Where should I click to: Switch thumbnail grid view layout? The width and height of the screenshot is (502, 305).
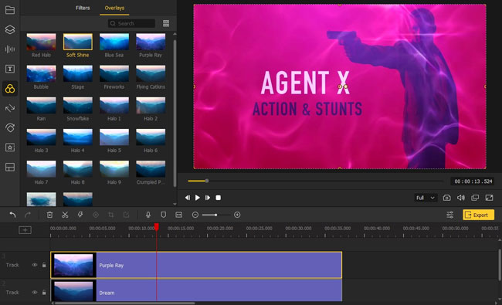pyautogui.click(x=166, y=23)
